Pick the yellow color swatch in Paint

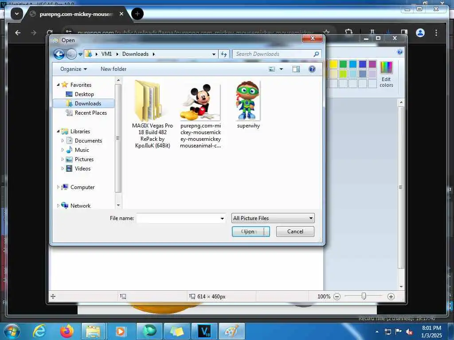pyautogui.click(x=333, y=64)
